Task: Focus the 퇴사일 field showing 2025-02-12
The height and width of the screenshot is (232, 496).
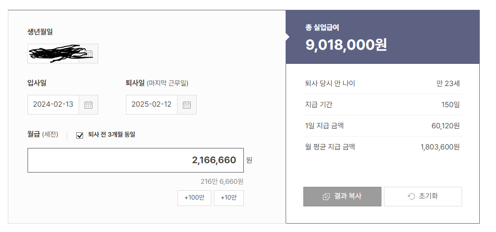Action: (x=151, y=105)
